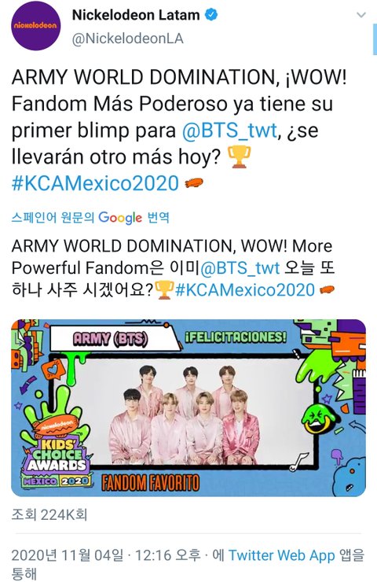Open the BTS Fandom Favorito image

coord(188,408)
